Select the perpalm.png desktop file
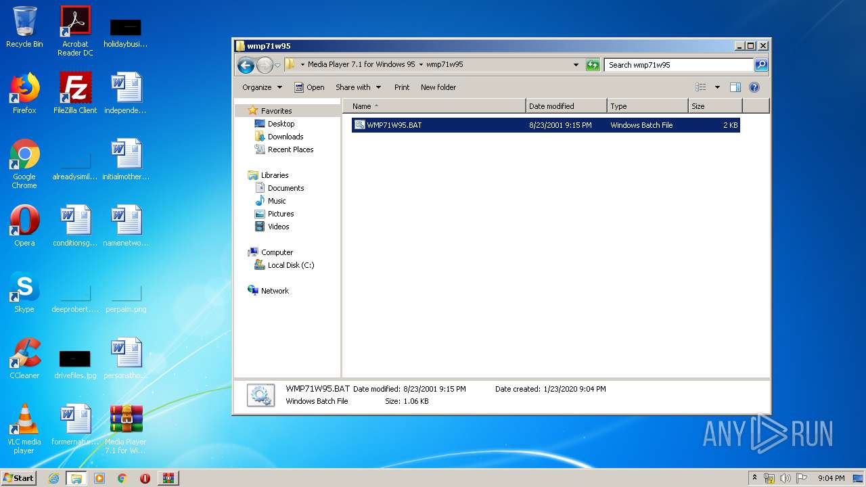 coord(126,298)
